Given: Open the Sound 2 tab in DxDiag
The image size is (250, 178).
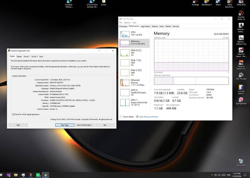Looking at the screenshot, I should pyautogui.click(x=34, y=56).
